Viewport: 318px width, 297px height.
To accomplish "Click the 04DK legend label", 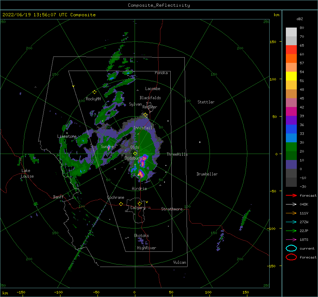I will [304, 204].
